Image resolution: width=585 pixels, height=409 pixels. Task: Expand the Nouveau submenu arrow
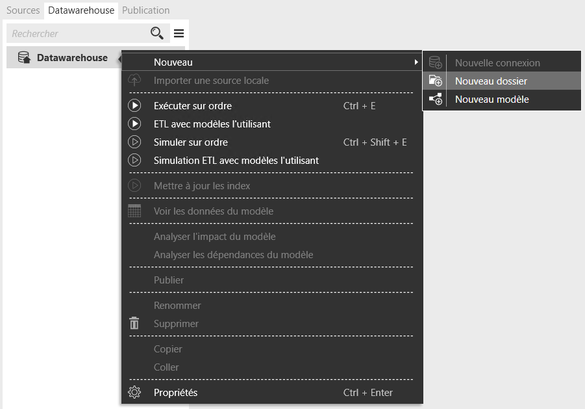pyautogui.click(x=416, y=62)
